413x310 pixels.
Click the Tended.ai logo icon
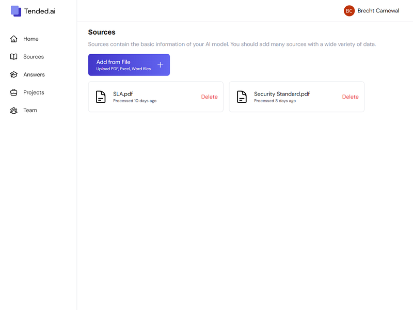click(16, 11)
